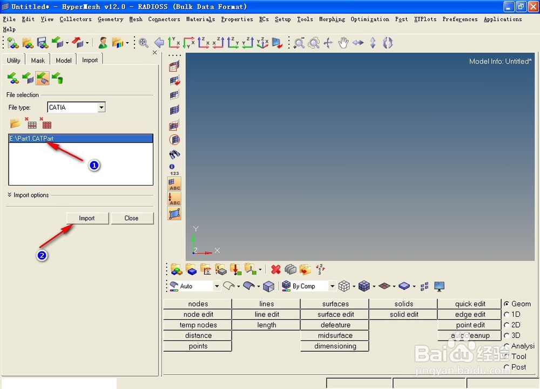Screen dimensions: 540x389
Task: Open dropdown arrow beside shaded mesh cube icon
Action: (374, 286)
